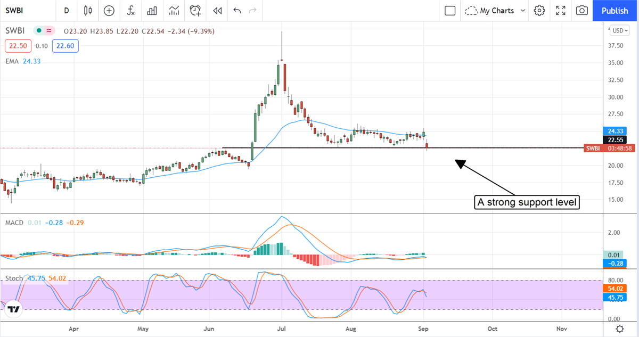
Task: Click the 54.02 Stoch value label
Action: click(614, 288)
